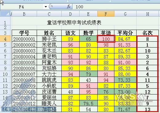Select rank cell showing 11
The height and width of the screenshot is (113, 160).
coord(148,80)
